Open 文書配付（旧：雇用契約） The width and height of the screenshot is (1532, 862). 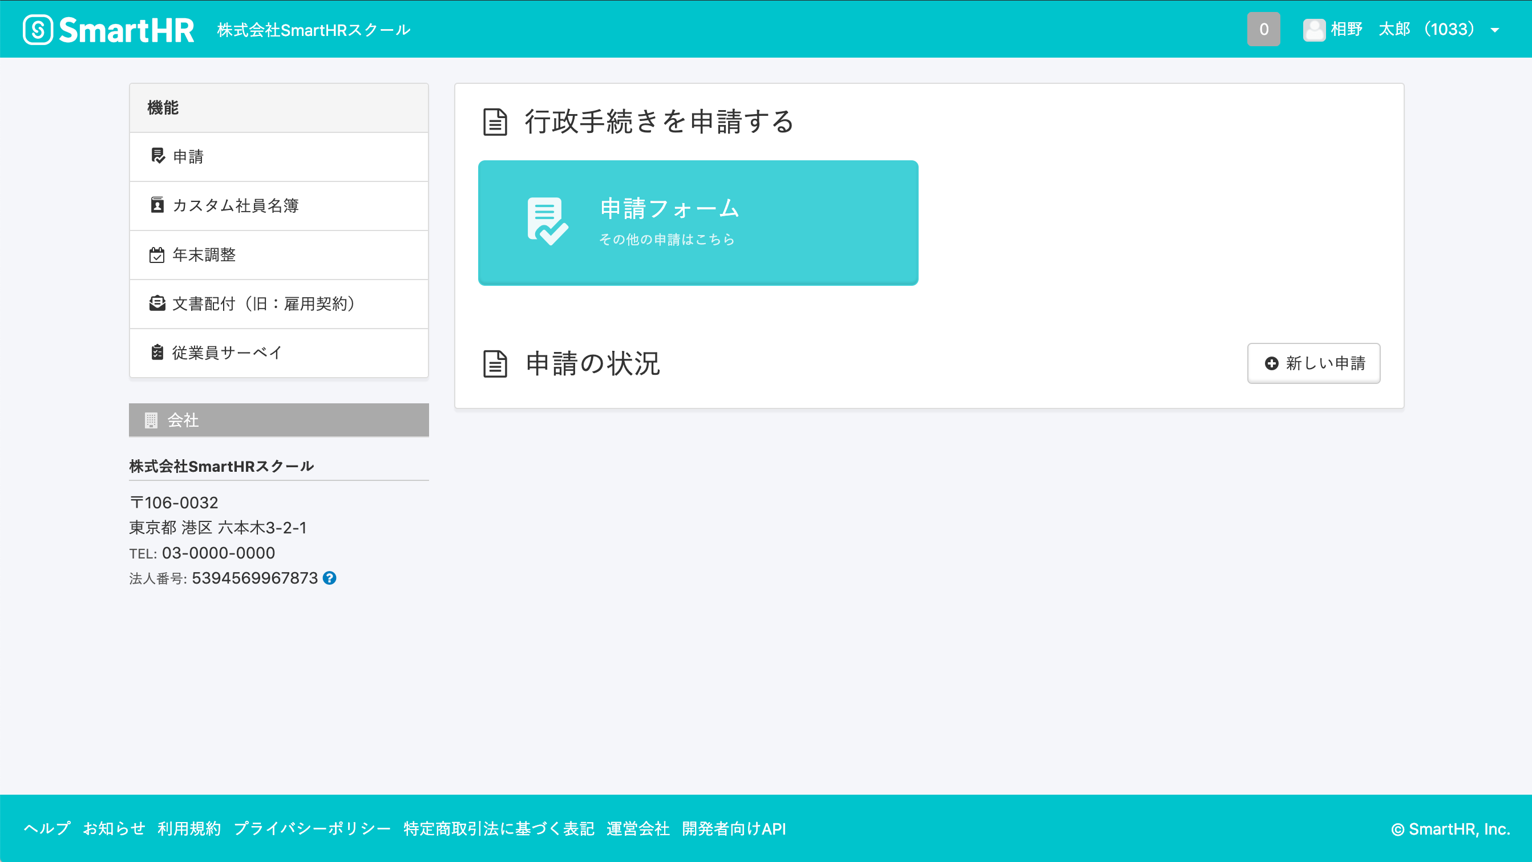[262, 303]
